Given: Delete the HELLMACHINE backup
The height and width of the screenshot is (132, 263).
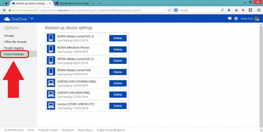Looking at the screenshot, I should 118,95.
